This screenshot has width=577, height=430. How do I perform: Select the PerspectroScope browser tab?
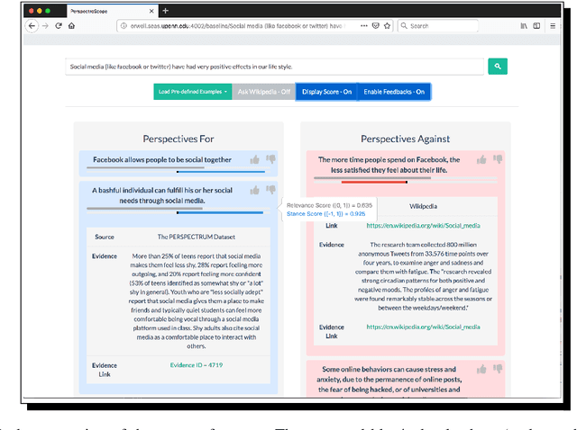[101, 10]
